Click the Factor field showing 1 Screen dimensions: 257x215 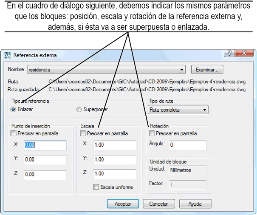tap(188, 185)
